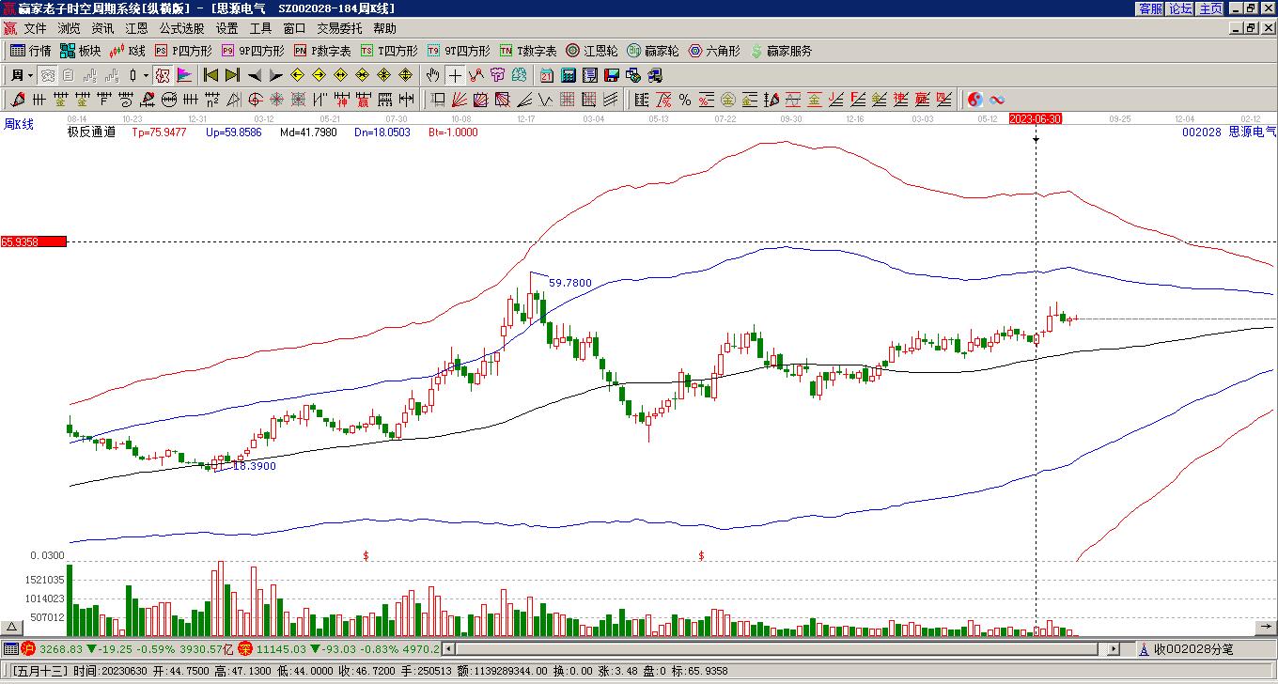The height and width of the screenshot is (684, 1278).
Task: Switch to K线 candlestick chart
Action: pyautogui.click(x=127, y=51)
